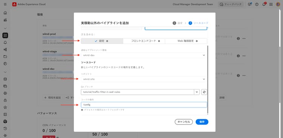The image size is (283, 138).
Task: Click the 50 / 100 score value
Action: [100, 134]
